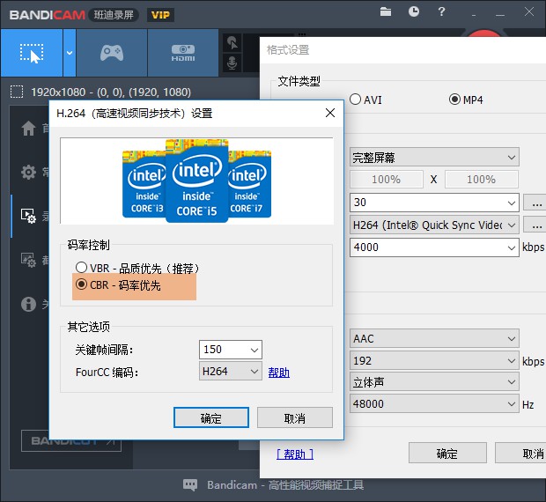This screenshot has height=502, width=546.
Task: Open recording mode dropdown arrow
Action: pos(70,53)
